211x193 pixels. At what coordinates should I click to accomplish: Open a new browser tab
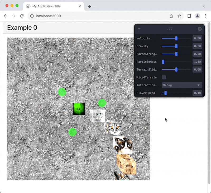[89, 6]
